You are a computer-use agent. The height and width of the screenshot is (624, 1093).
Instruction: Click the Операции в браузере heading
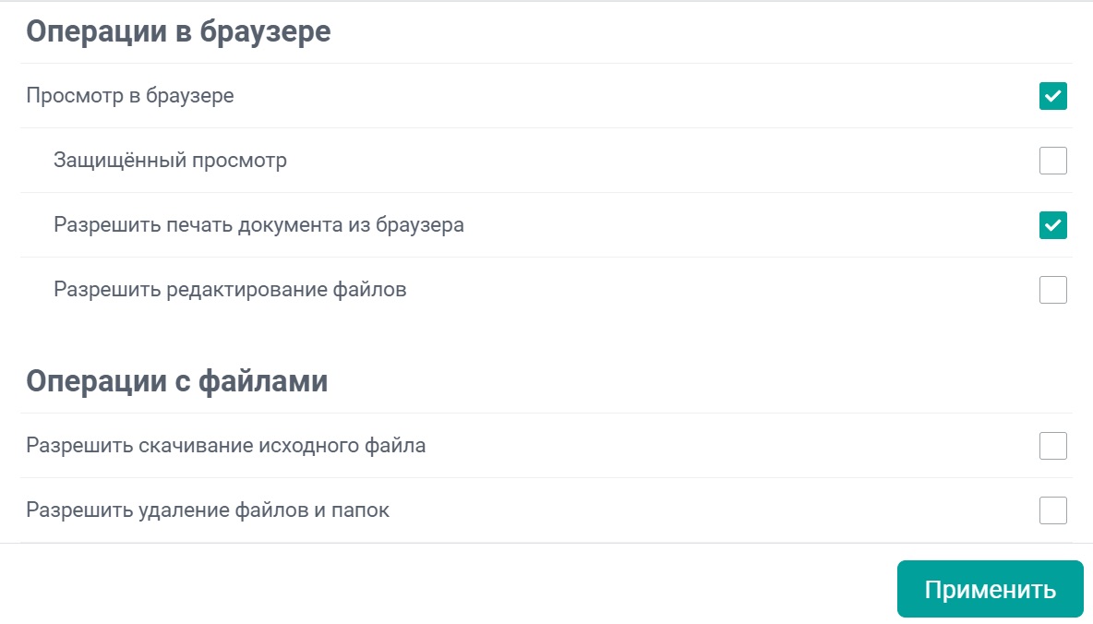click(x=178, y=31)
